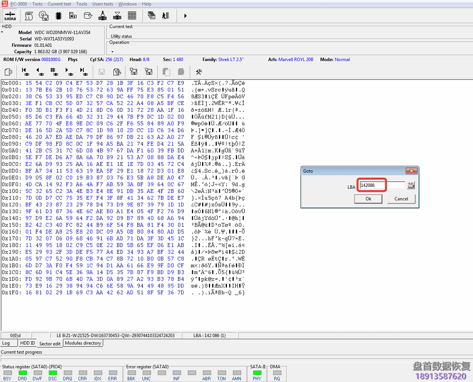Click the running man exit icon
This screenshot has width=473, height=382.
165,16
